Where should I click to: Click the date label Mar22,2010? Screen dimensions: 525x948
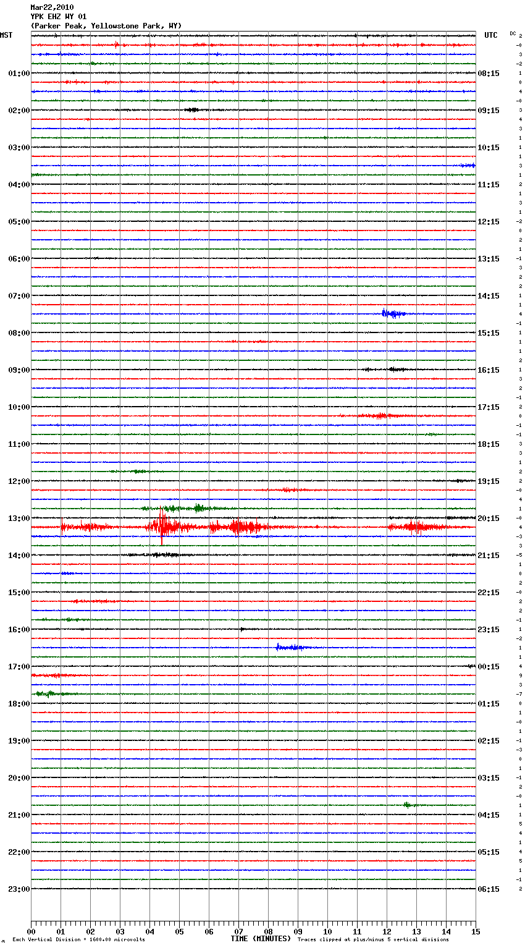tap(52, 7)
